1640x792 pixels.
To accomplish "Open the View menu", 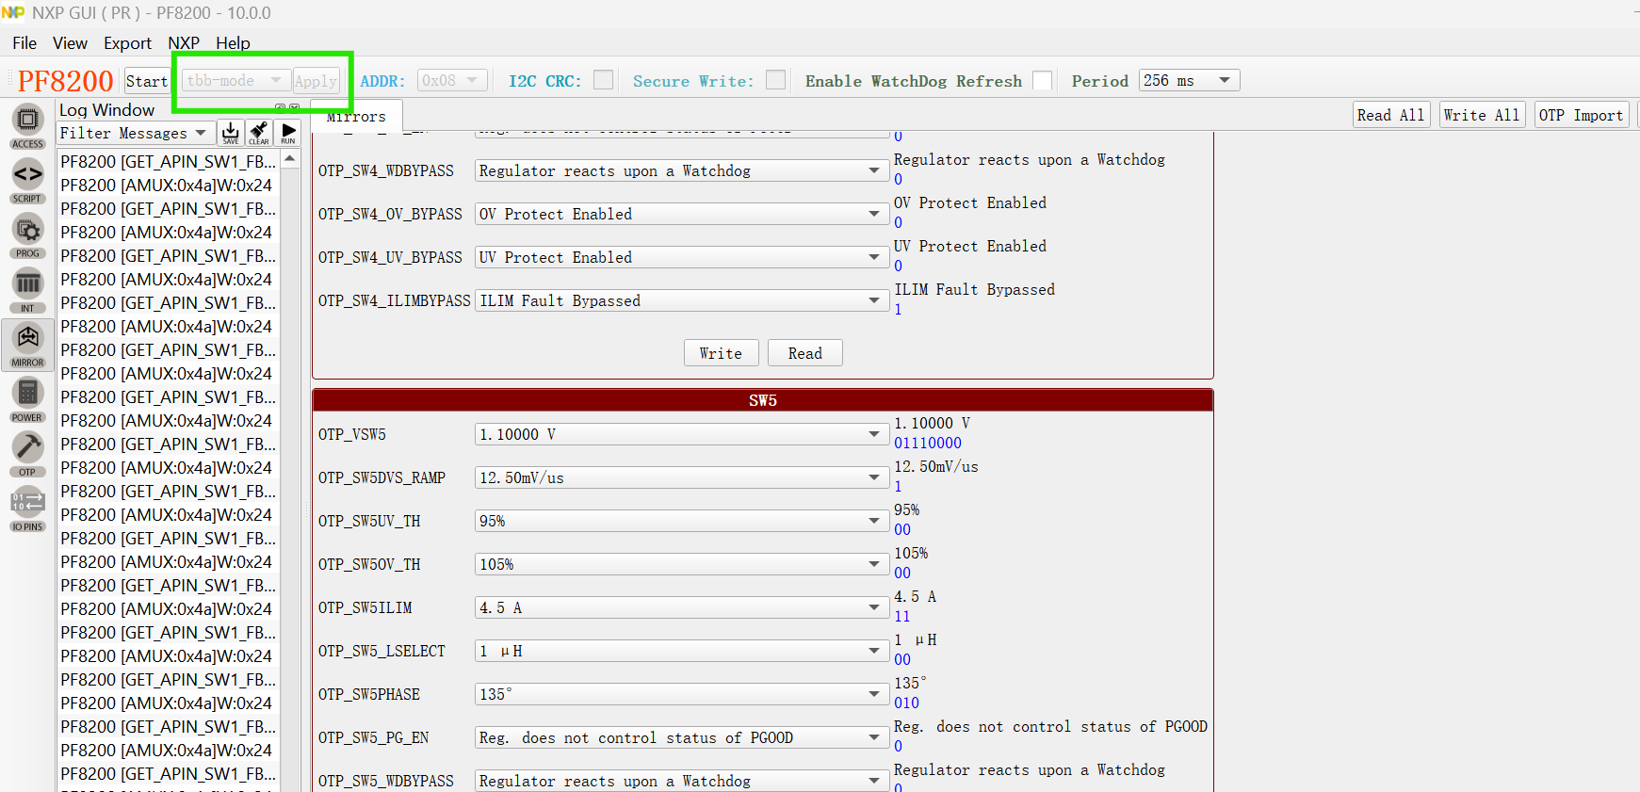I will point(70,43).
